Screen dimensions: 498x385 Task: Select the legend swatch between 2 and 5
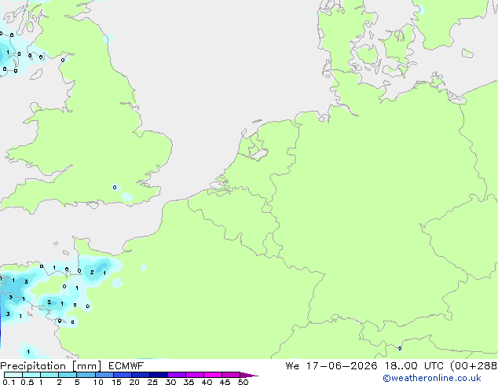[68, 375]
